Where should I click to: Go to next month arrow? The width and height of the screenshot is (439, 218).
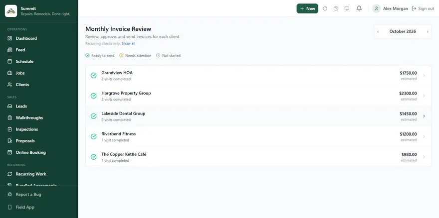[x=427, y=31]
